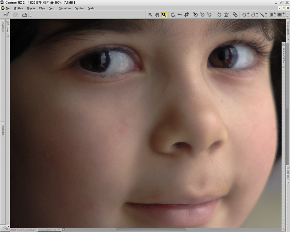Viewport: 290px width, 232px height.
Task: Expand the Info foto panel
Action: point(288,167)
